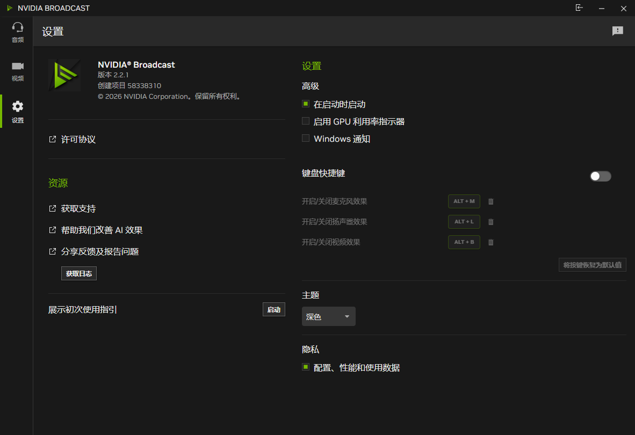Click the external link icon beside 分享反馈及报告问题

coord(52,251)
